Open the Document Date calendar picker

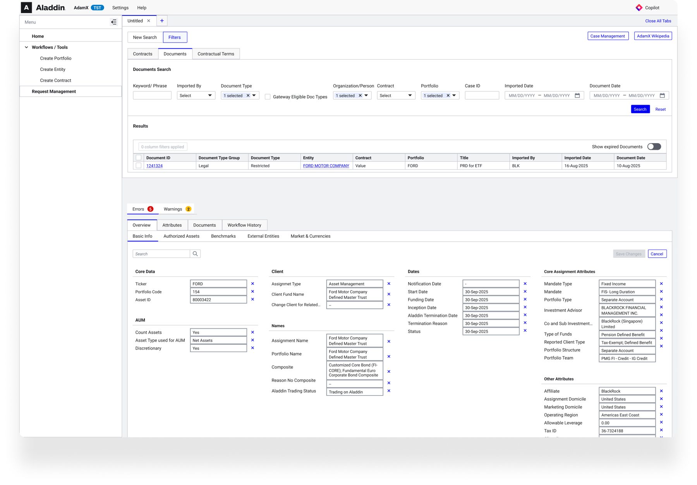[662, 96]
